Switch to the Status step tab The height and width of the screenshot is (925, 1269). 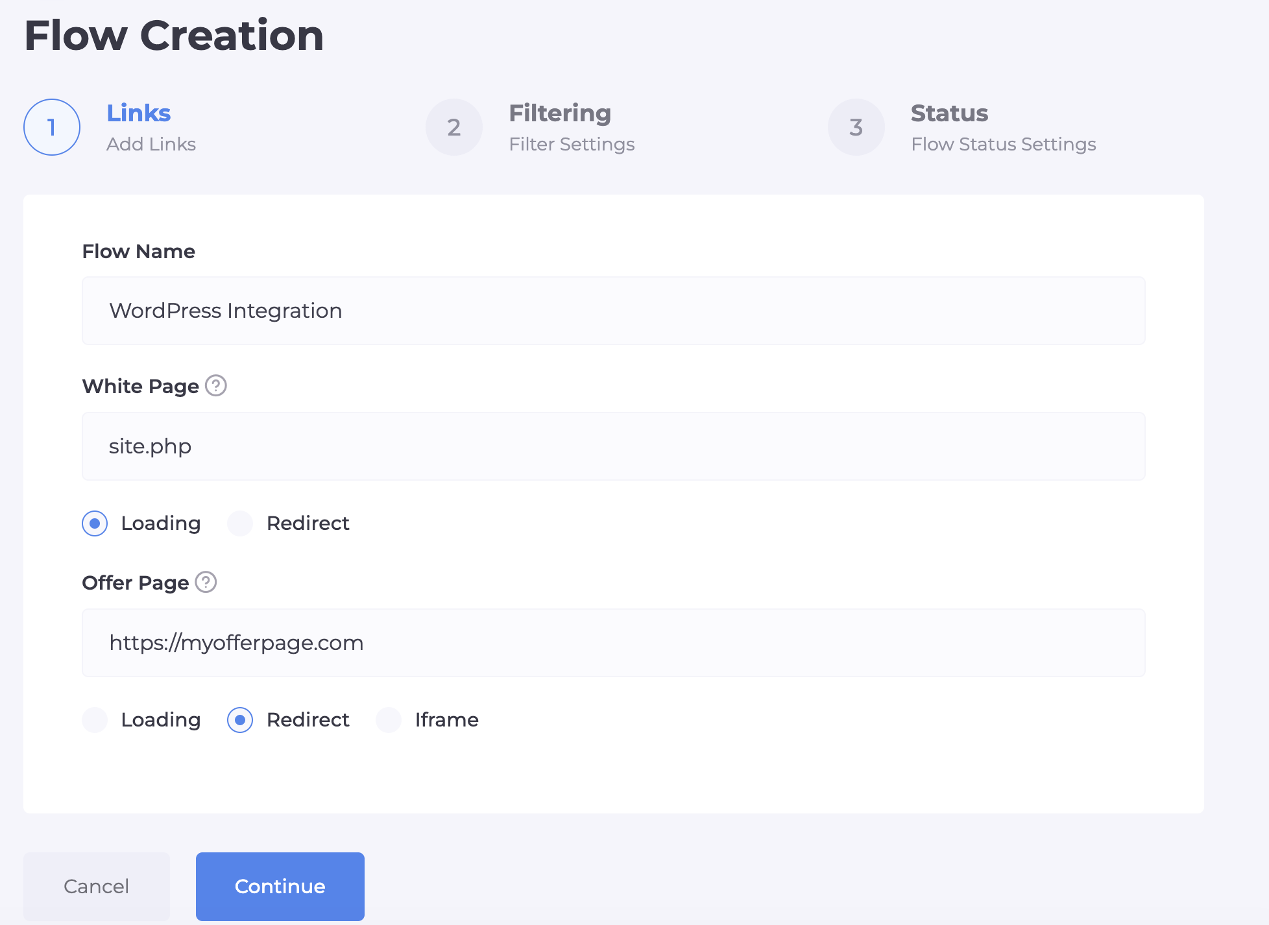[x=949, y=114]
